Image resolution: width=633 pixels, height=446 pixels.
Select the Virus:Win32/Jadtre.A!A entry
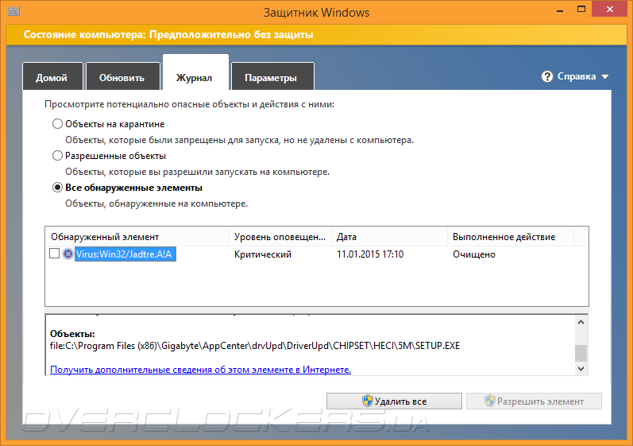pos(125,254)
